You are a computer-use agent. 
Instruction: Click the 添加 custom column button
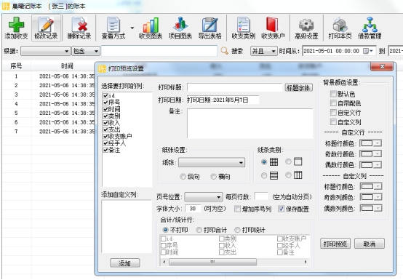coord(124,263)
